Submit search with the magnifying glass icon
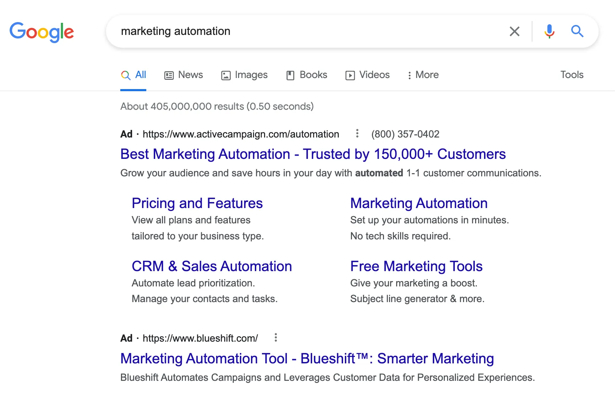This screenshot has width=615, height=399. (577, 31)
